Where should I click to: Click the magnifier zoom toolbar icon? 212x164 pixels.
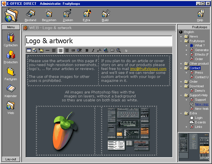coord(118,51)
